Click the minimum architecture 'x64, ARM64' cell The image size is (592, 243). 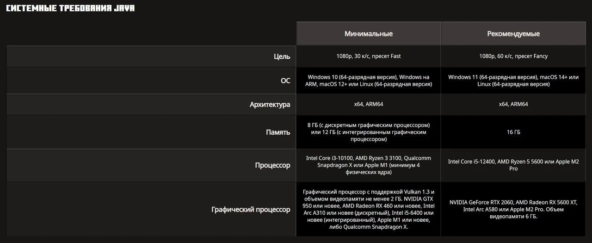tap(369, 104)
